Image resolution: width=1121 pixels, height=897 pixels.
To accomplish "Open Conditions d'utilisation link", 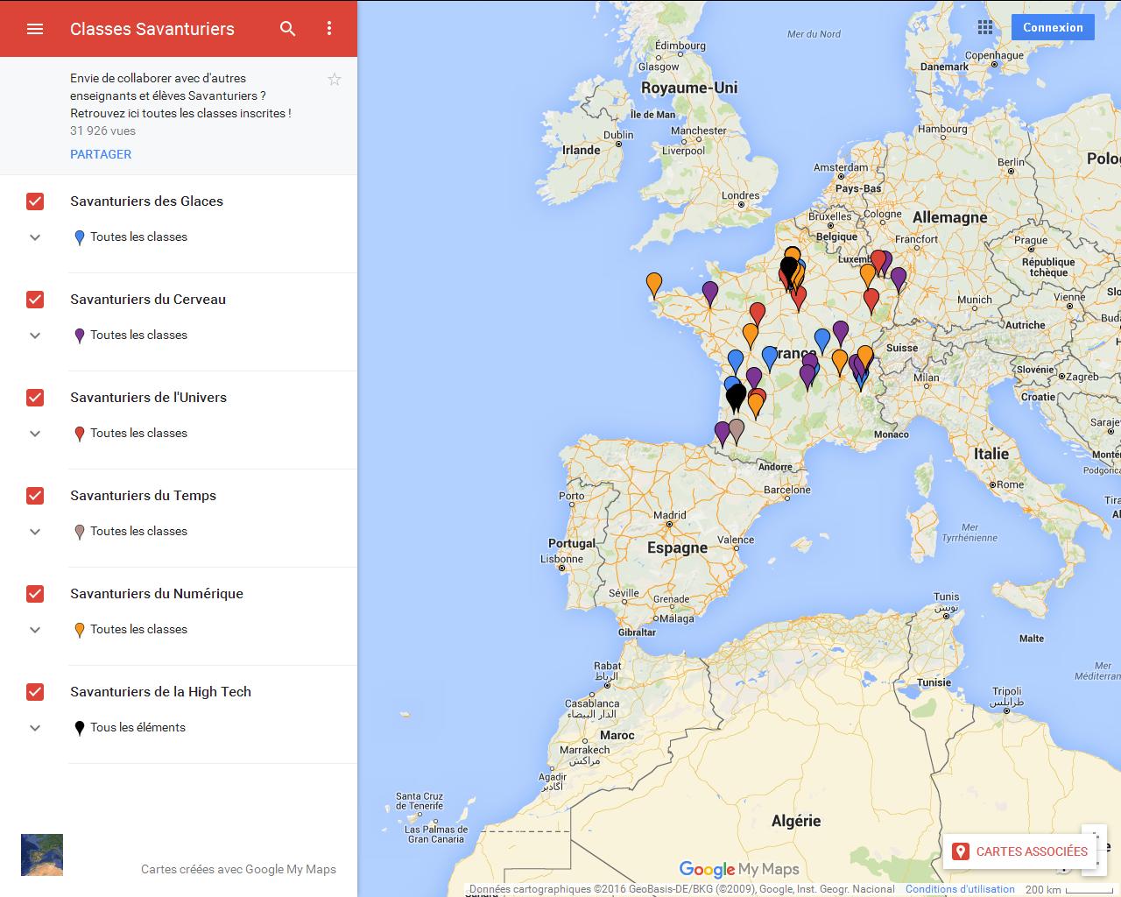I will point(960,889).
